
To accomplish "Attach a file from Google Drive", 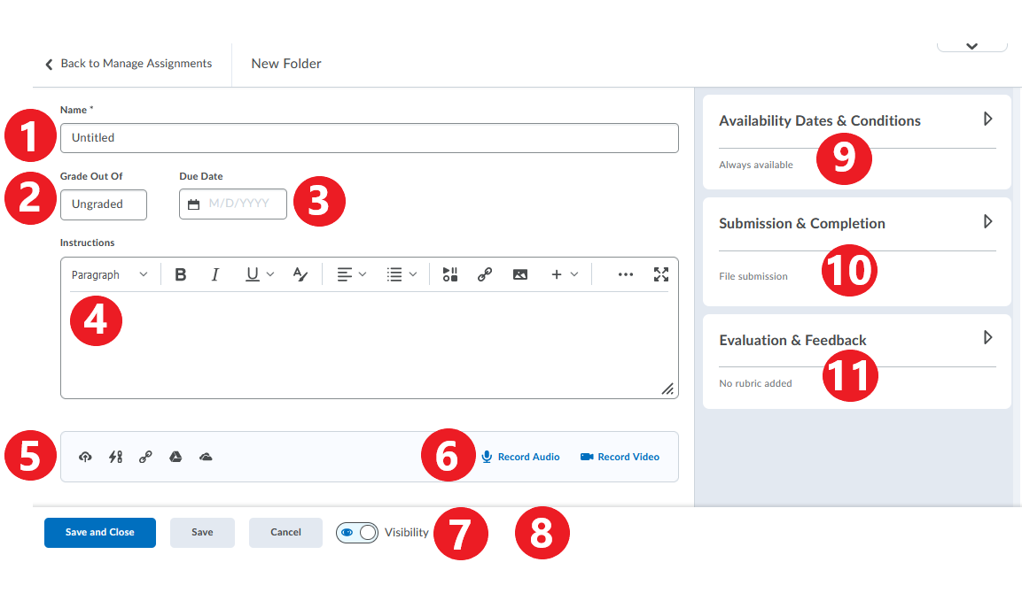I will pyautogui.click(x=176, y=457).
